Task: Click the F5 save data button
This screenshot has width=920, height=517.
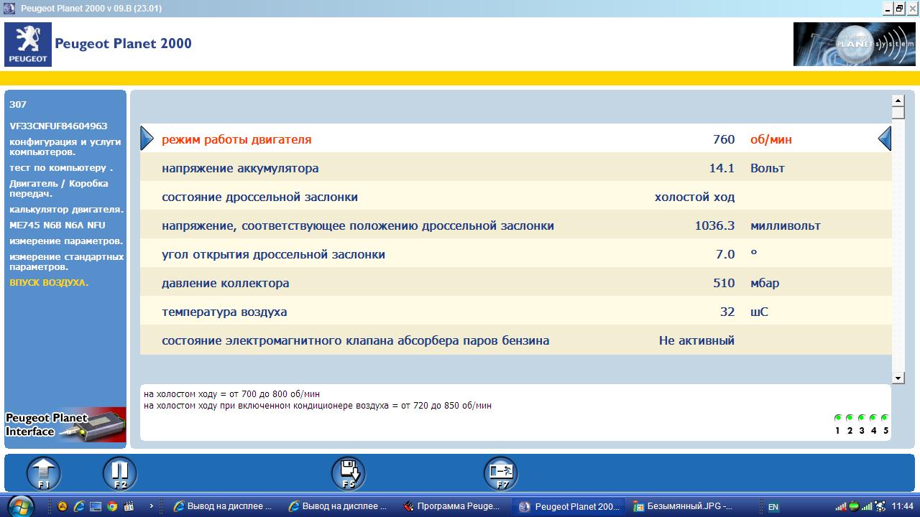Action: [x=349, y=474]
